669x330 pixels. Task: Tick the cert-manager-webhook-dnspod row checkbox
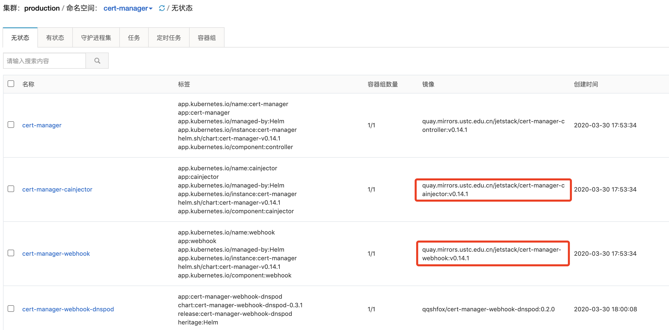click(x=11, y=309)
